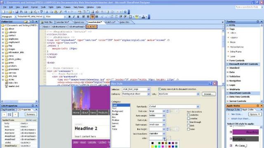Click the body tag in the breadcrumb bar
This screenshot has height=148, width=264.
coord(46,27)
